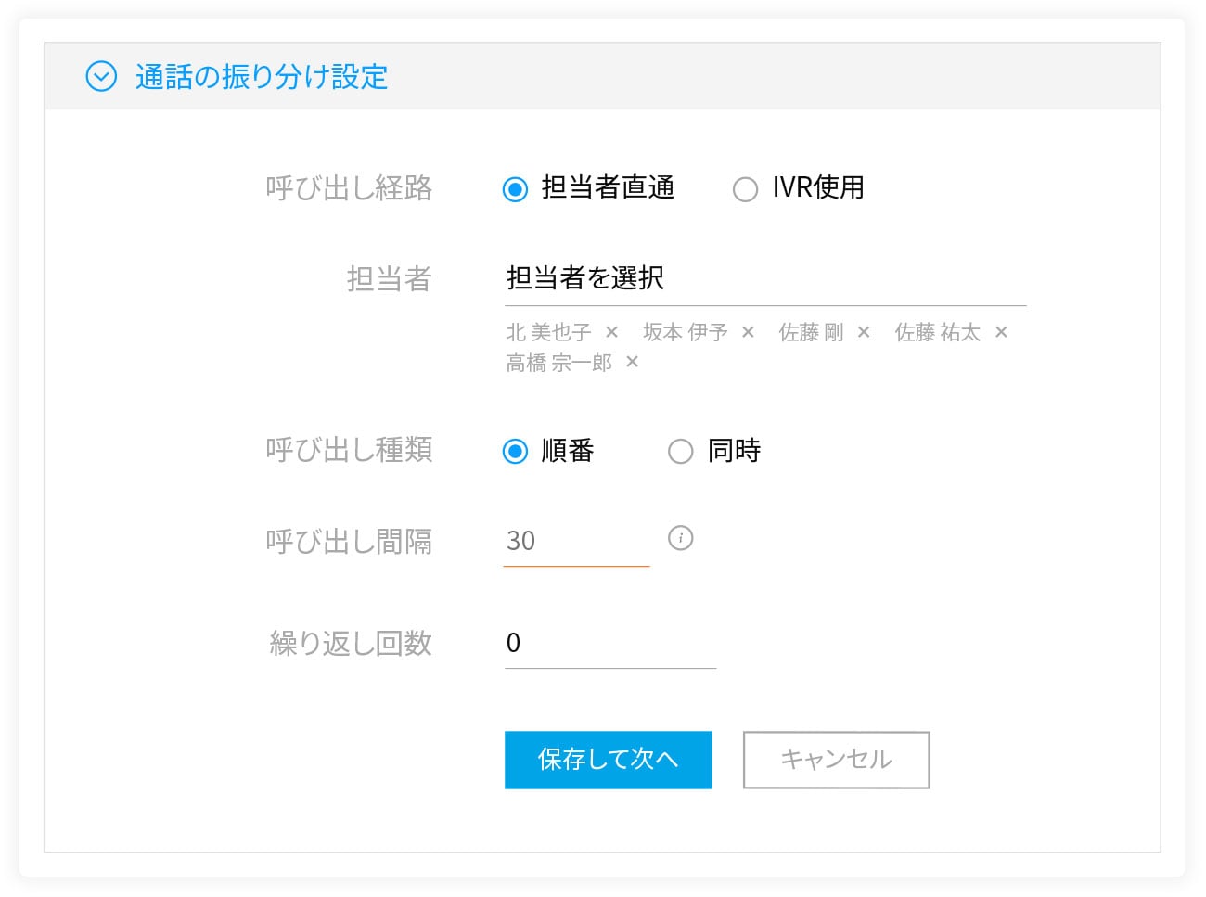Image resolution: width=1206 pixels, height=897 pixels.
Task: Select the 担当者直通 radio option
Action: (515, 189)
